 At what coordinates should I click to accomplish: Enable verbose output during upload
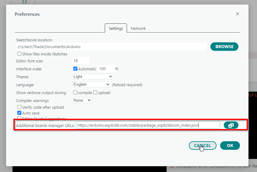click(x=95, y=93)
